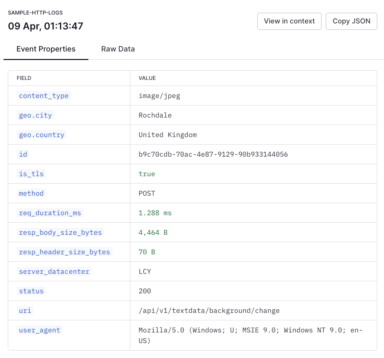Click the geo.city field tag
Image resolution: width=384 pixels, height=358 pixels.
(35, 115)
